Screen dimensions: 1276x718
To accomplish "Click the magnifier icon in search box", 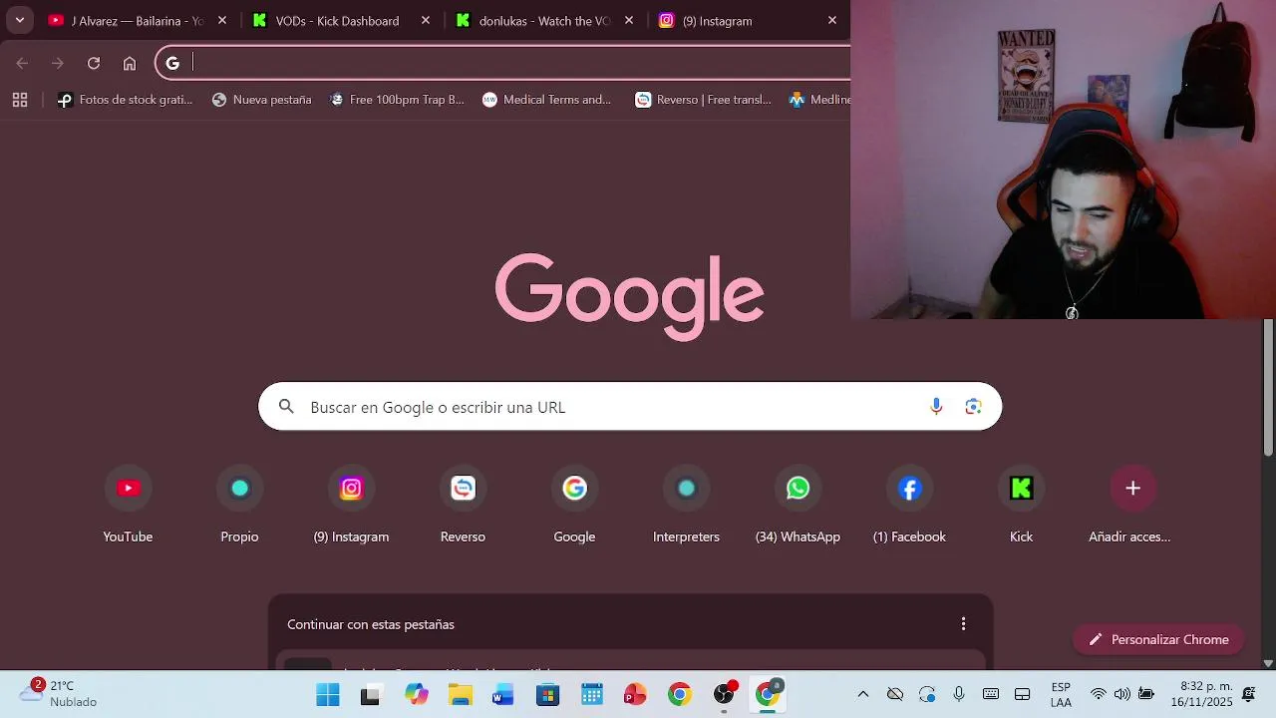I will point(286,407).
